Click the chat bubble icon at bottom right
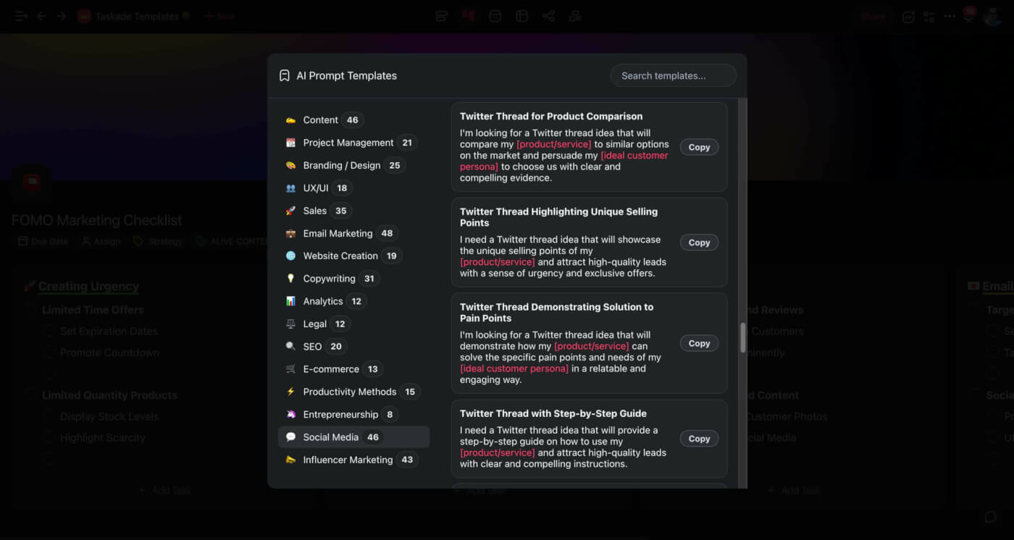The width and height of the screenshot is (1014, 540). 990,517
